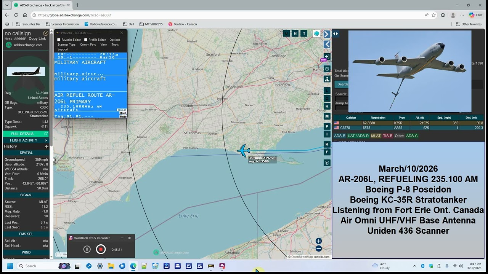Toggle the ADS-C source filter

tap(412, 136)
